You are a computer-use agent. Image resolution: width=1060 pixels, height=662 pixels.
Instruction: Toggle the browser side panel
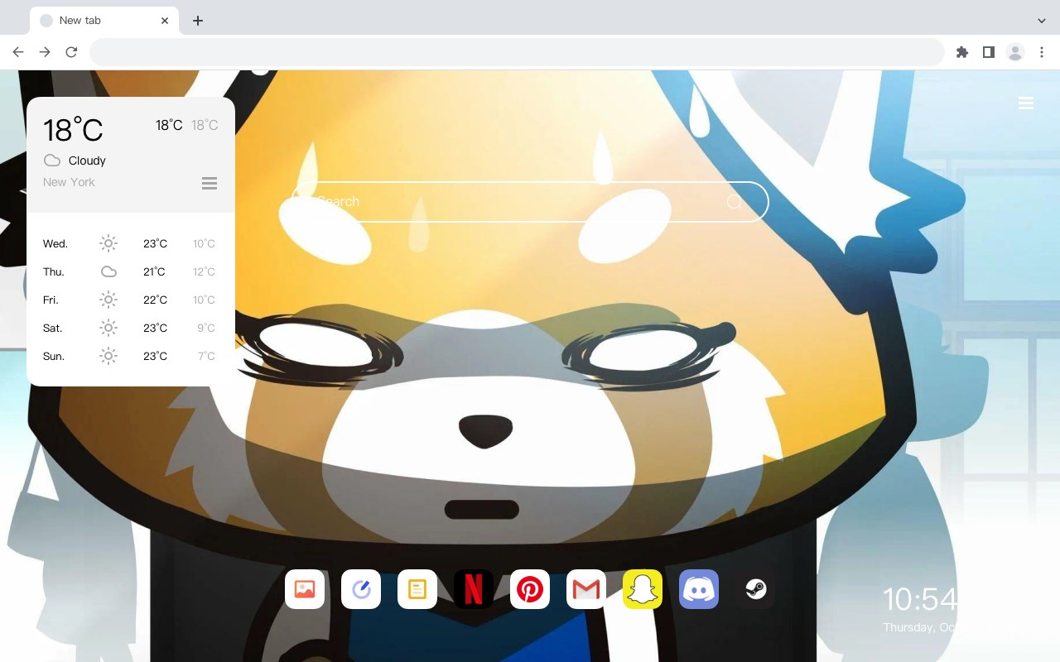click(x=989, y=52)
